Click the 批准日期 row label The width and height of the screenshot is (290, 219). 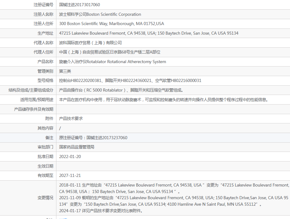(x=45, y=157)
